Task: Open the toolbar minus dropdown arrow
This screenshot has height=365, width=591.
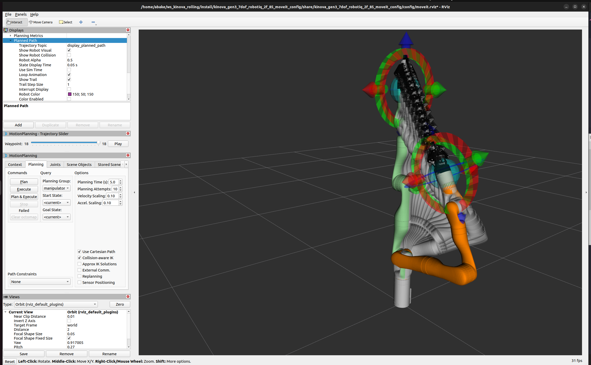Action: 96,25
